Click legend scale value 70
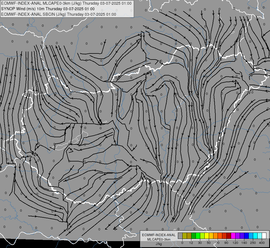The height and width of the screenshot is (248, 270). tap(218, 243)
